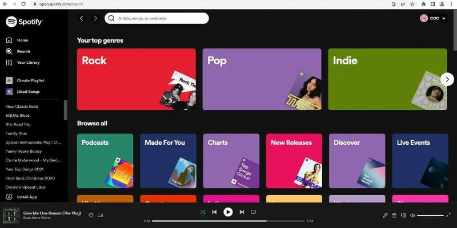Click the CDC profile avatar
The image size is (457, 228).
[424, 18]
